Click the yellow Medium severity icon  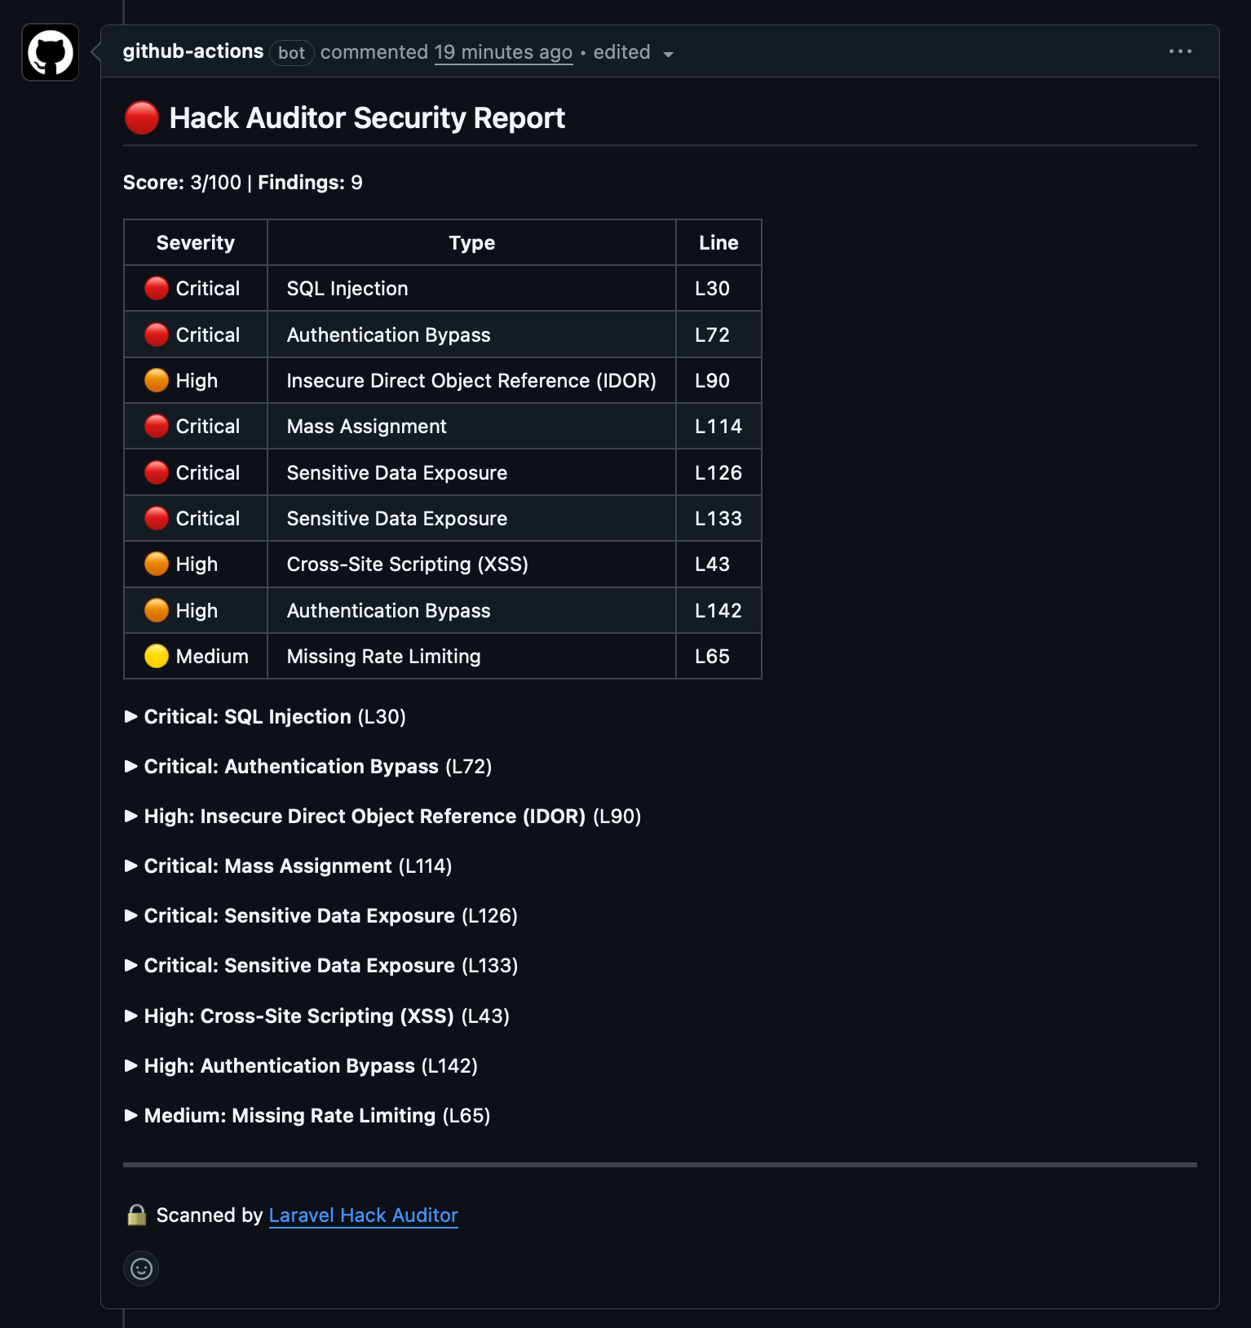(x=157, y=657)
